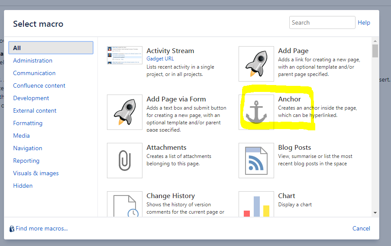Viewport: 391px width, 246px height.
Task: Open the Find more macros link
Action: (42, 228)
